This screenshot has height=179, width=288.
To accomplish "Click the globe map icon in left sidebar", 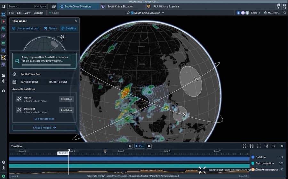I will (x=4, y=14).
